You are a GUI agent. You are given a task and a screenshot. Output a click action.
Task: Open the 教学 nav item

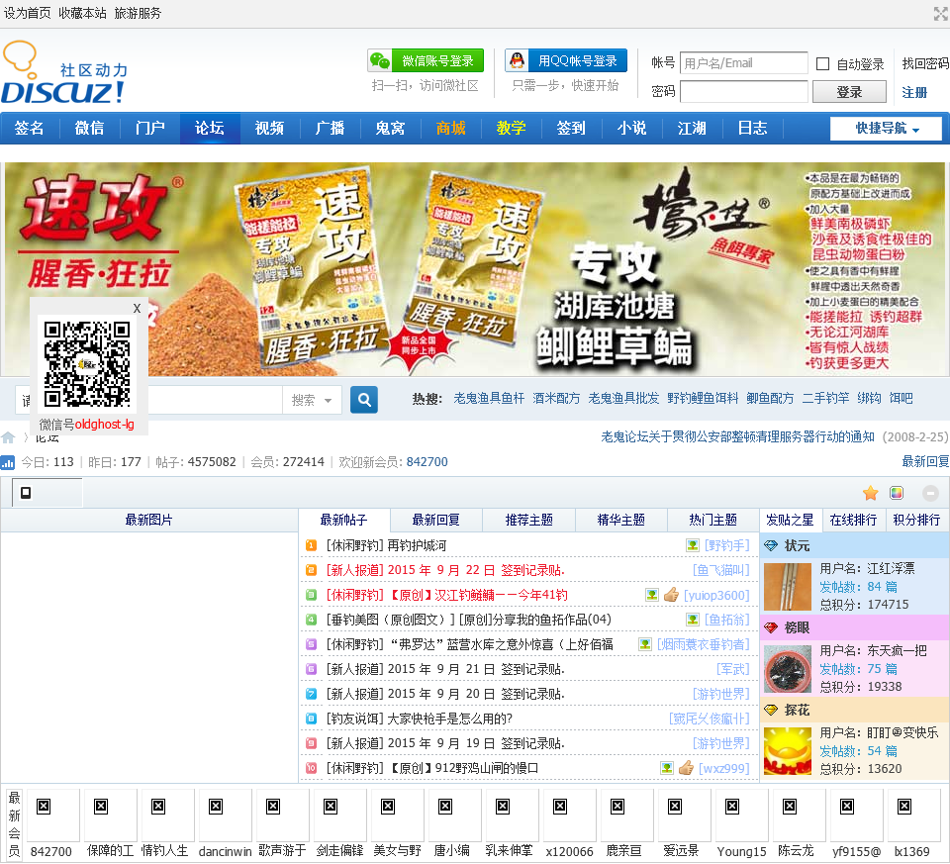coord(511,128)
